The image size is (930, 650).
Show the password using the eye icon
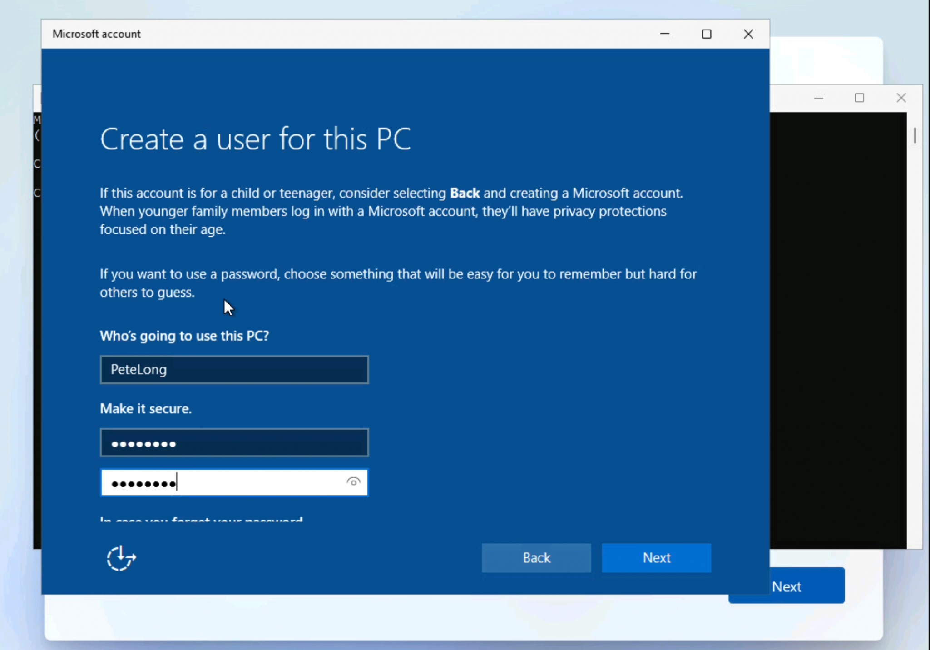click(x=353, y=482)
